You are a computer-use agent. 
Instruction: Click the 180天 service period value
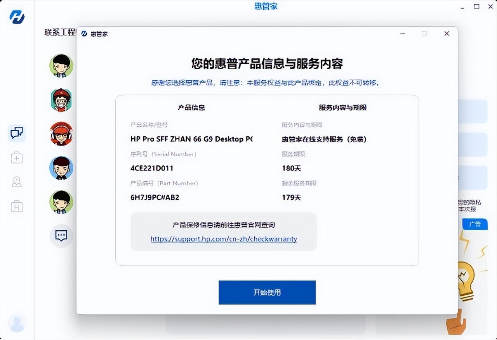[292, 168]
